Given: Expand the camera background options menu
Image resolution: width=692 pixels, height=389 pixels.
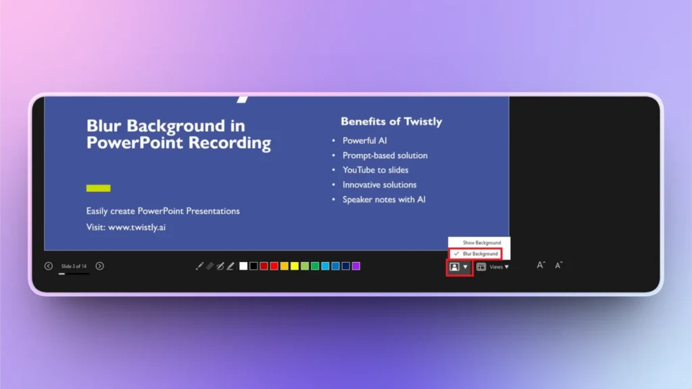Looking at the screenshot, I should coord(465,266).
